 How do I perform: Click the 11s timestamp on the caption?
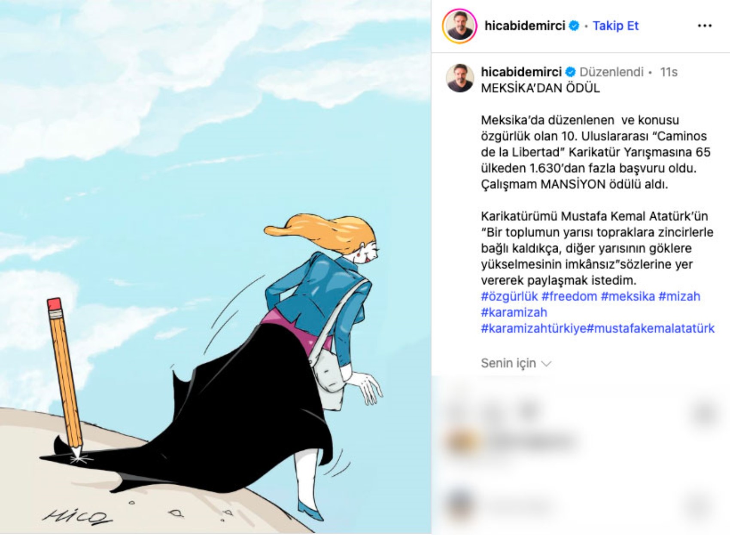pyautogui.click(x=669, y=72)
